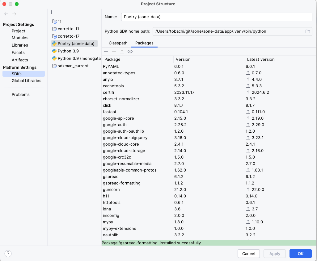
Task: Select the Packages tab
Action: [144, 43]
